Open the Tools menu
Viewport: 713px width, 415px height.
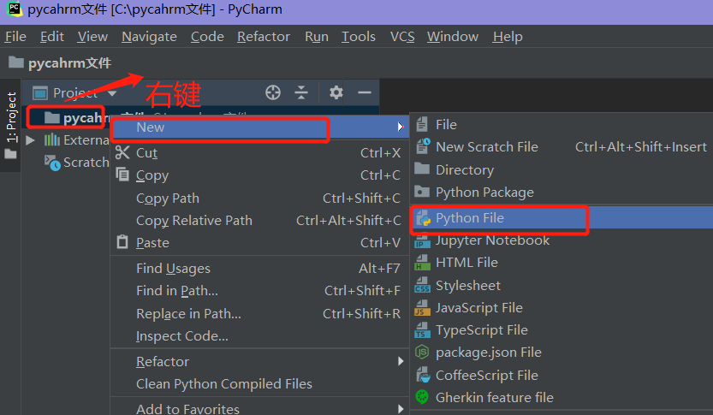(359, 36)
